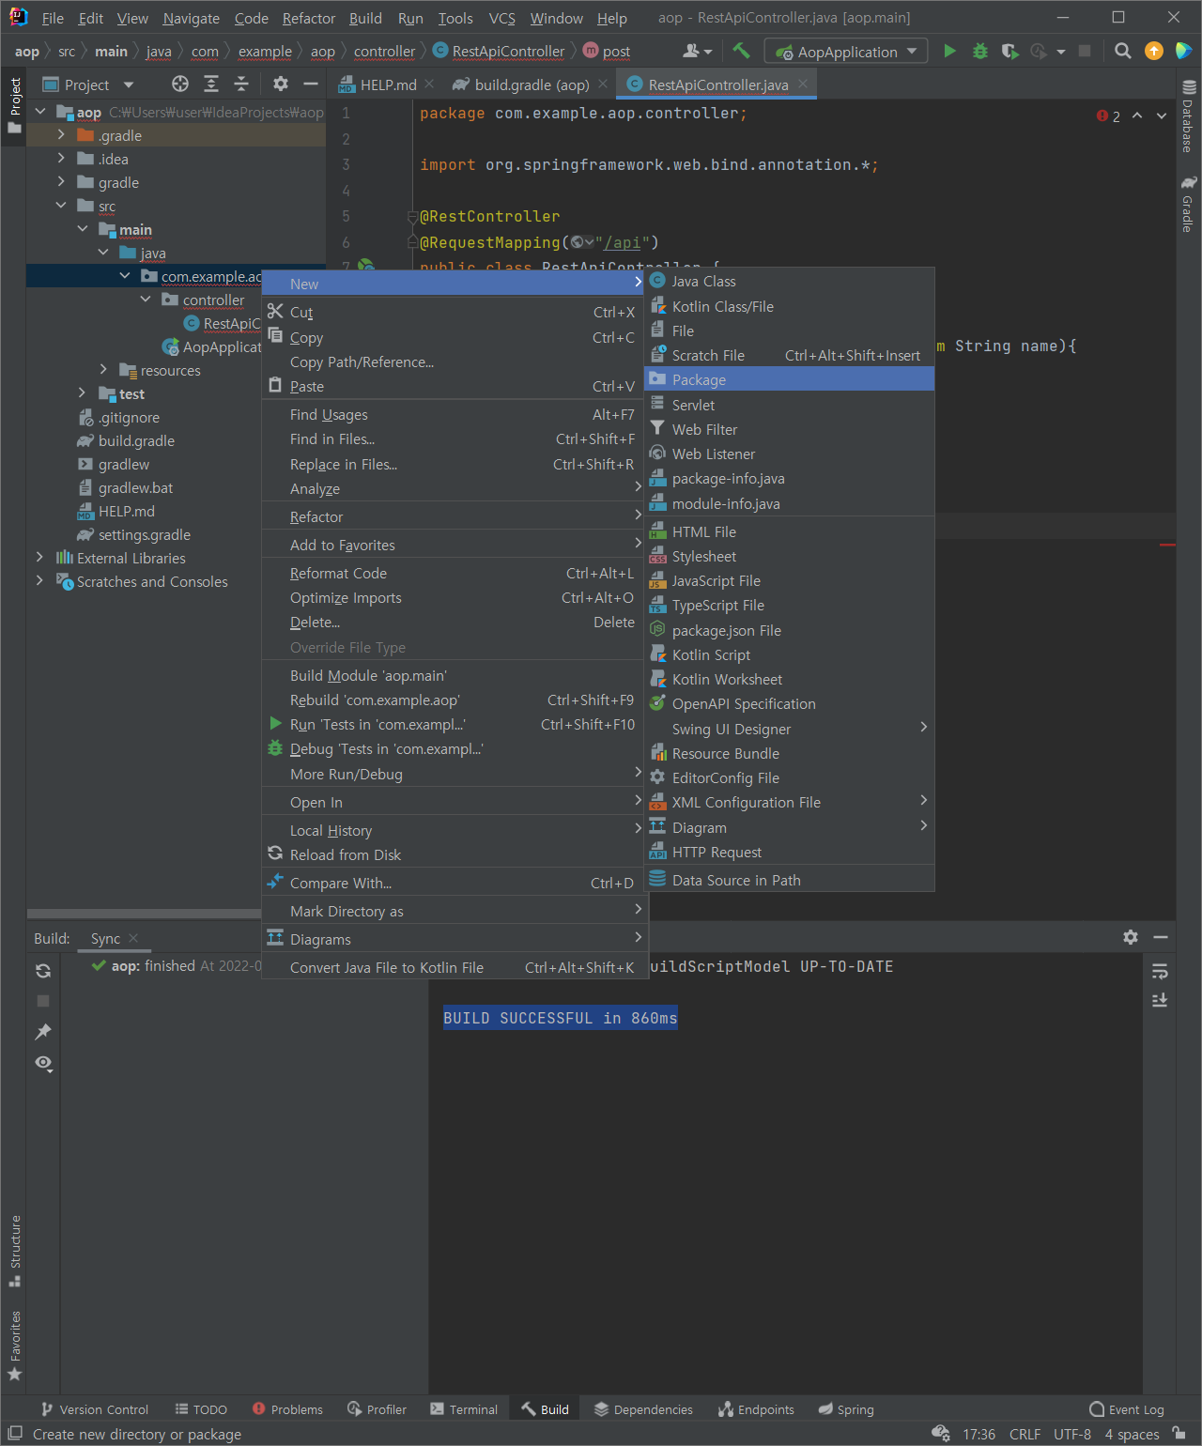
Task: Open Dependencies tool window button
Action: tap(643, 1409)
